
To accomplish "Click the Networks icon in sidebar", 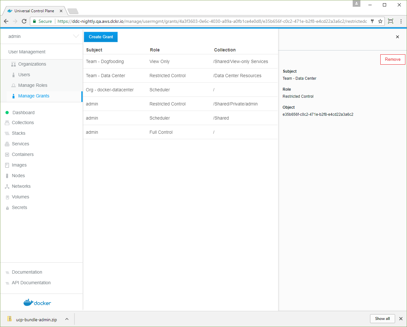I will [x=7, y=186].
